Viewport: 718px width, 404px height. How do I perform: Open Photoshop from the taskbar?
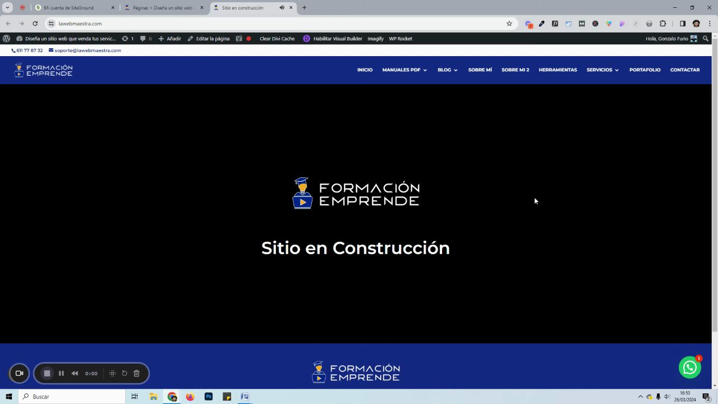[209, 397]
